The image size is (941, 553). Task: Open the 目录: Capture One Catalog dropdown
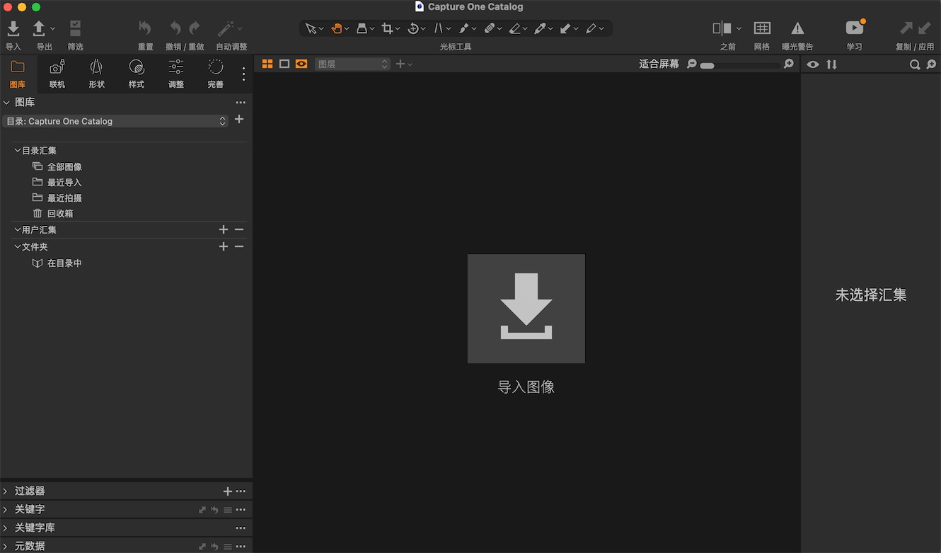(115, 121)
